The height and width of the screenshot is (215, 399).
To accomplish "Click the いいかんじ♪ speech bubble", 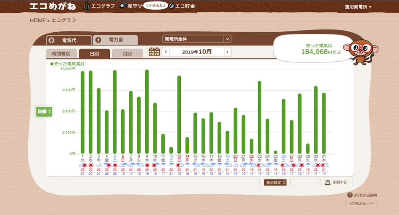I will pyautogui.click(x=156, y=5).
